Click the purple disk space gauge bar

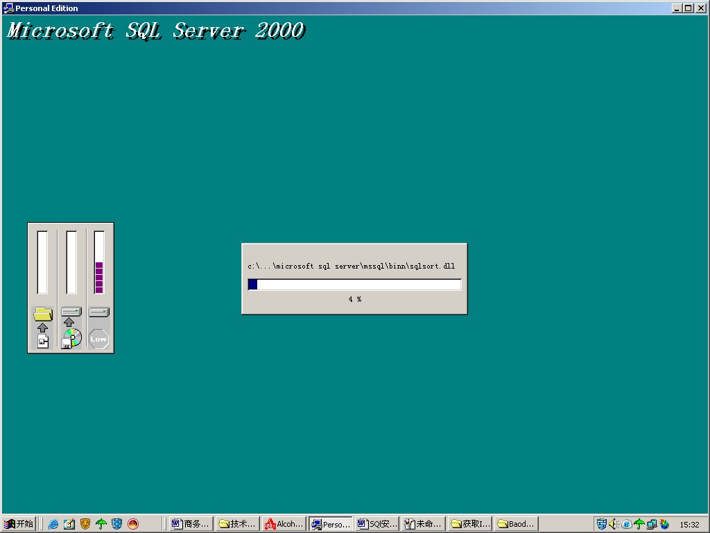[99, 277]
